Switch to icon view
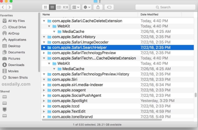This screenshot has height=130, width=198. [45, 7]
